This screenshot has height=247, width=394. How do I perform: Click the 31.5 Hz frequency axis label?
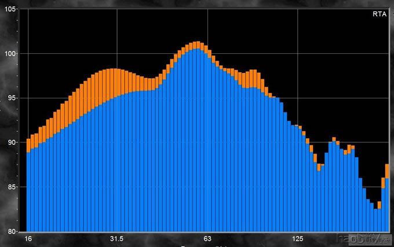tap(117, 239)
